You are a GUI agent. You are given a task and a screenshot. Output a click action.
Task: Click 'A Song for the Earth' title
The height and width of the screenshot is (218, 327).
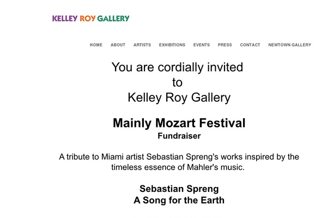[179, 200]
